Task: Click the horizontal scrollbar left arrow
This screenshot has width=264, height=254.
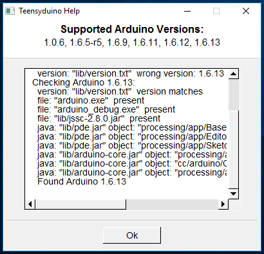Action: click(30, 204)
